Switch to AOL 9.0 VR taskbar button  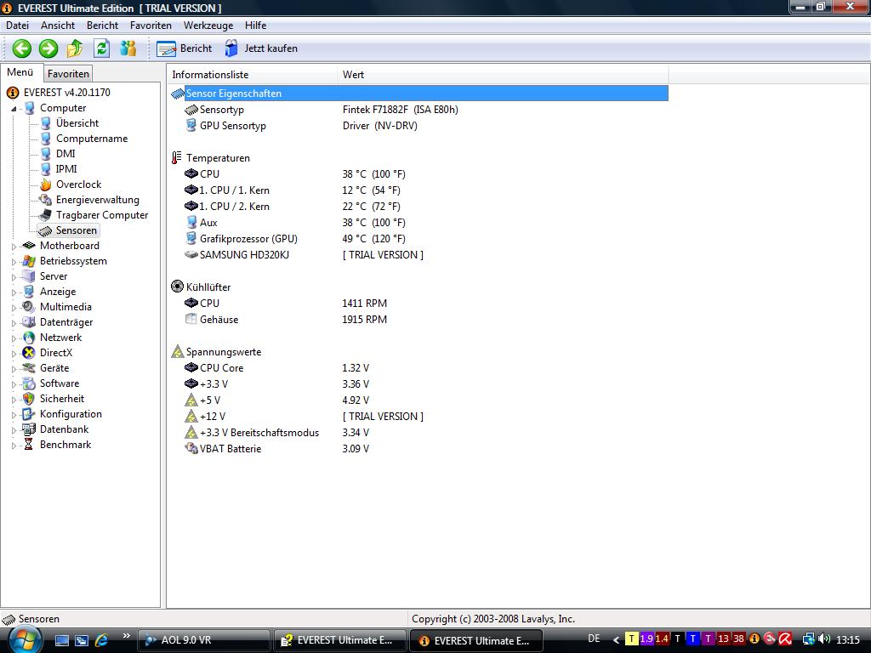tap(203, 640)
